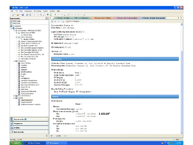
Task: Click the Print Preview toolbar icon
Action: [x=30, y=15]
